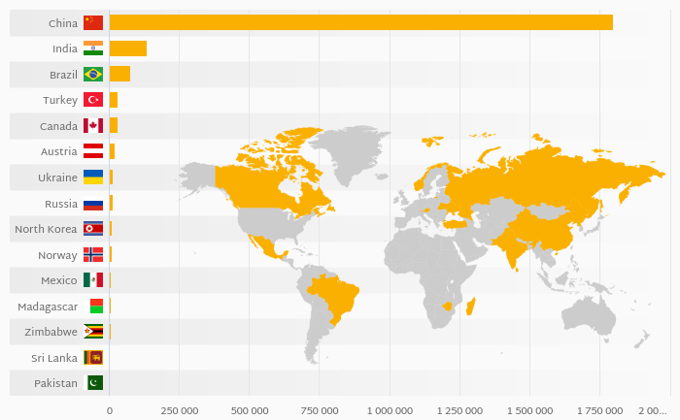680x420 pixels.
Task: Click the Turkey flag icon
Action: click(x=93, y=100)
